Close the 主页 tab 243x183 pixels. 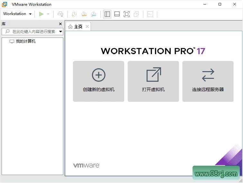tap(87, 26)
